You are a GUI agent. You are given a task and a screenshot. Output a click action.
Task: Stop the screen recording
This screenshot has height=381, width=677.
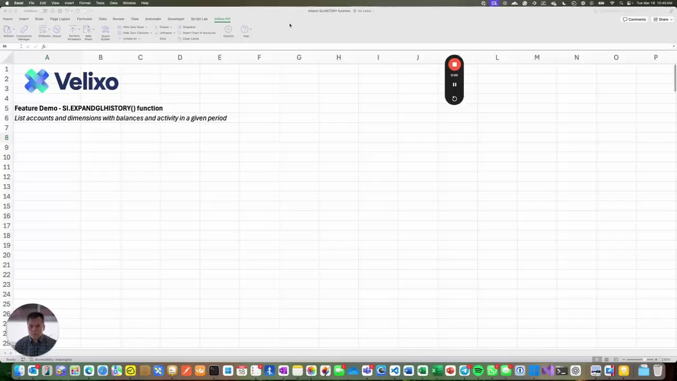454,65
